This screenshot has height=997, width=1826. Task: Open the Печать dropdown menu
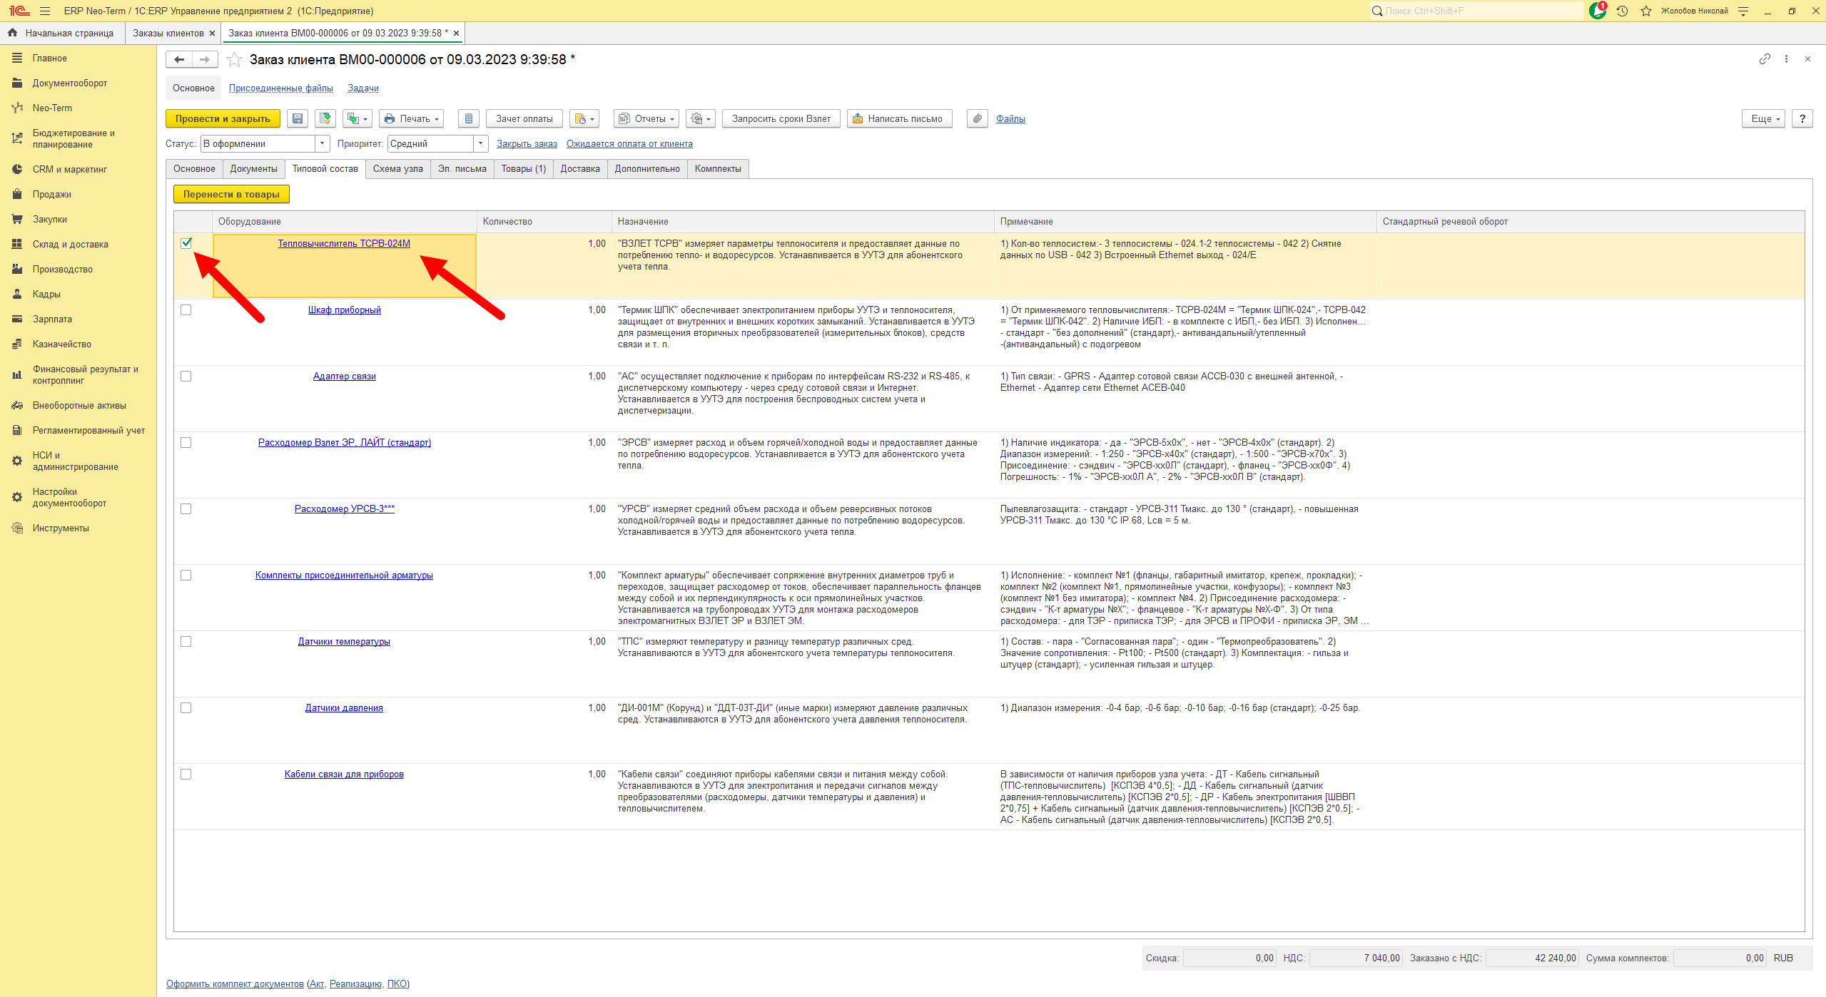412,118
